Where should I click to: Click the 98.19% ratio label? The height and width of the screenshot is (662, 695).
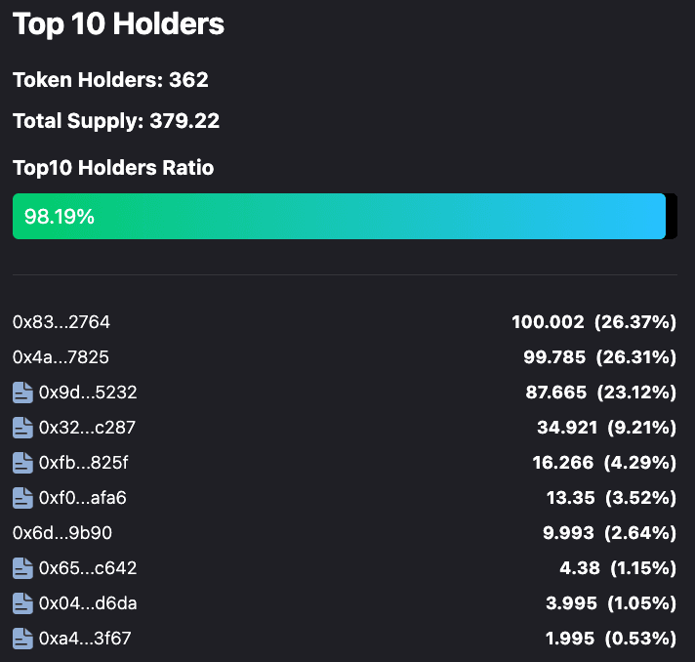click(x=60, y=217)
